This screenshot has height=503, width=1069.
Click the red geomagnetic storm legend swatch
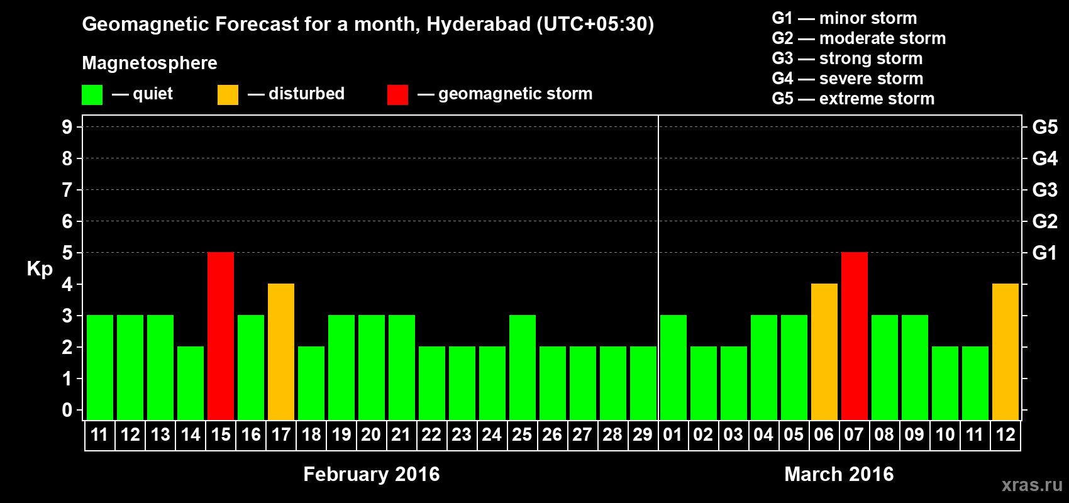tap(397, 95)
